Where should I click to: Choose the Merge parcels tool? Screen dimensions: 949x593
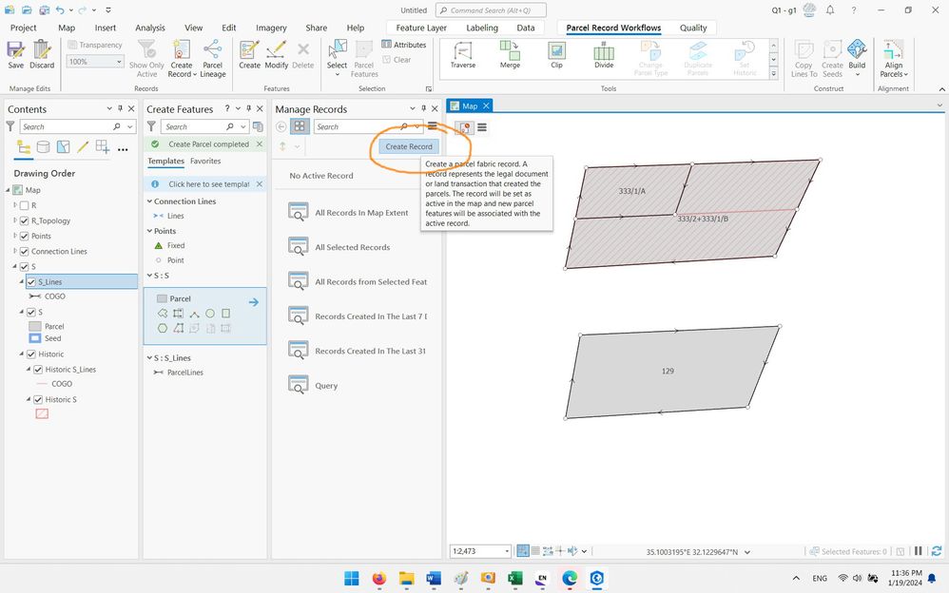coord(510,54)
